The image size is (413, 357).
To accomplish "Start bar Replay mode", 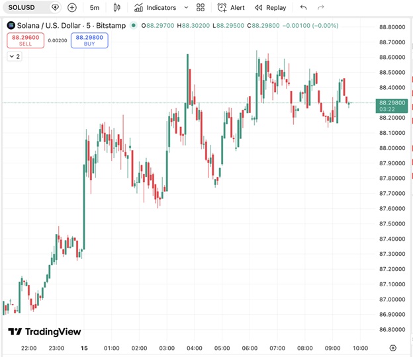I will pos(271,8).
